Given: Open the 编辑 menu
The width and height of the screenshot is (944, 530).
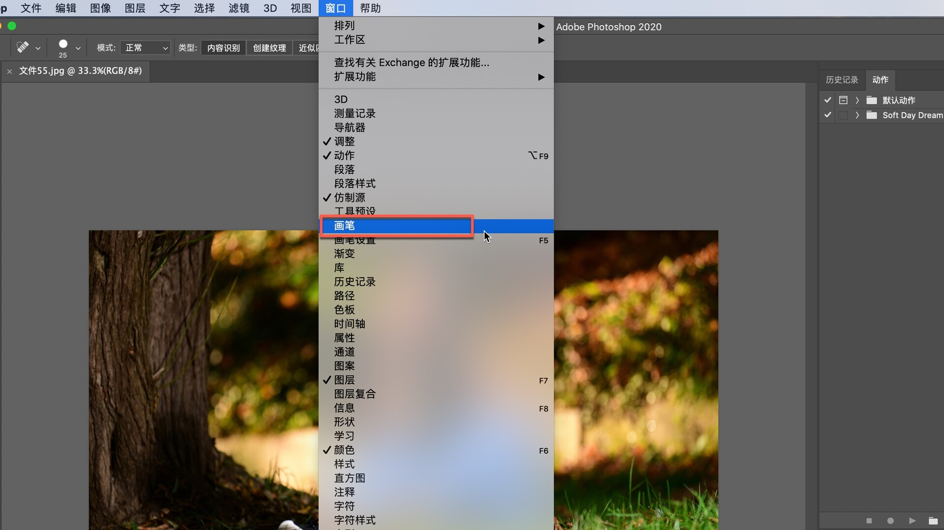Looking at the screenshot, I should [x=66, y=8].
